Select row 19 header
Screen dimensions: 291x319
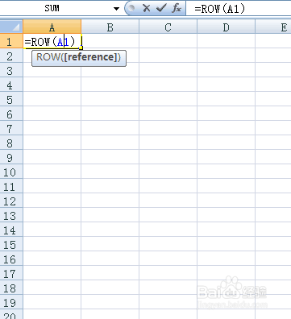[11, 302]
